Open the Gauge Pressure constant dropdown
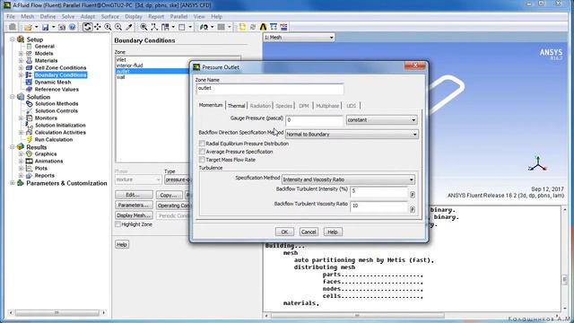 [x=381, y=120]
